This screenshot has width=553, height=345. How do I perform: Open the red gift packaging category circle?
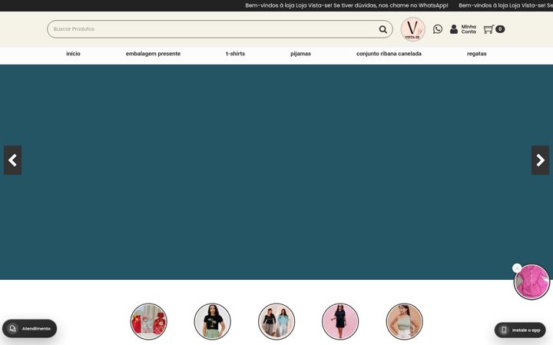coord(148,321)
